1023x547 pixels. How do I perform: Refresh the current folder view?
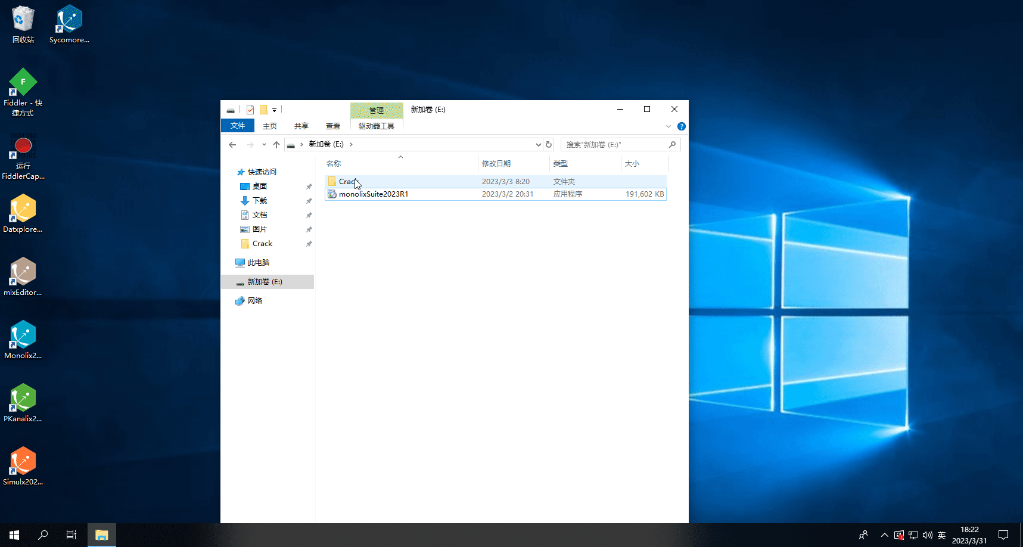(549, 145)
